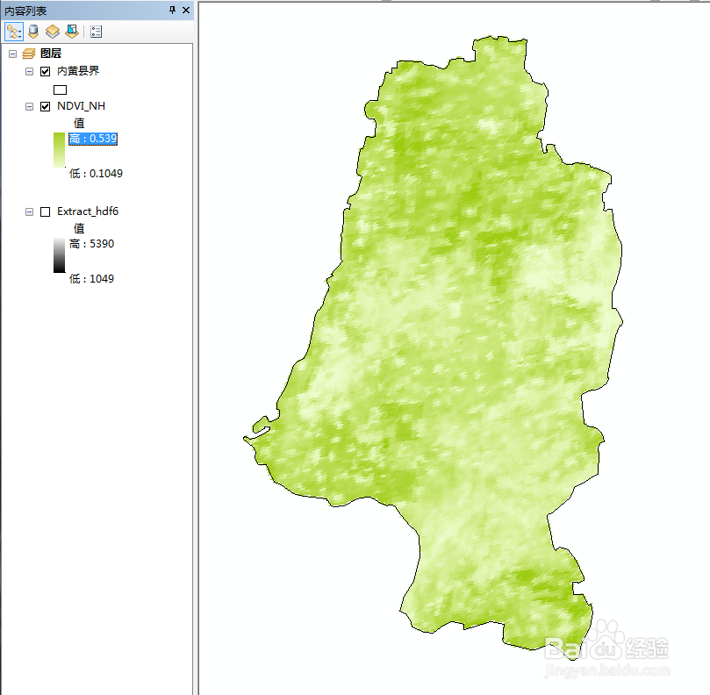Viewport: 710px width, 695px height.
Task: Click the 内黄县界 outline symbol box
Action: click(x=61, y=90)
